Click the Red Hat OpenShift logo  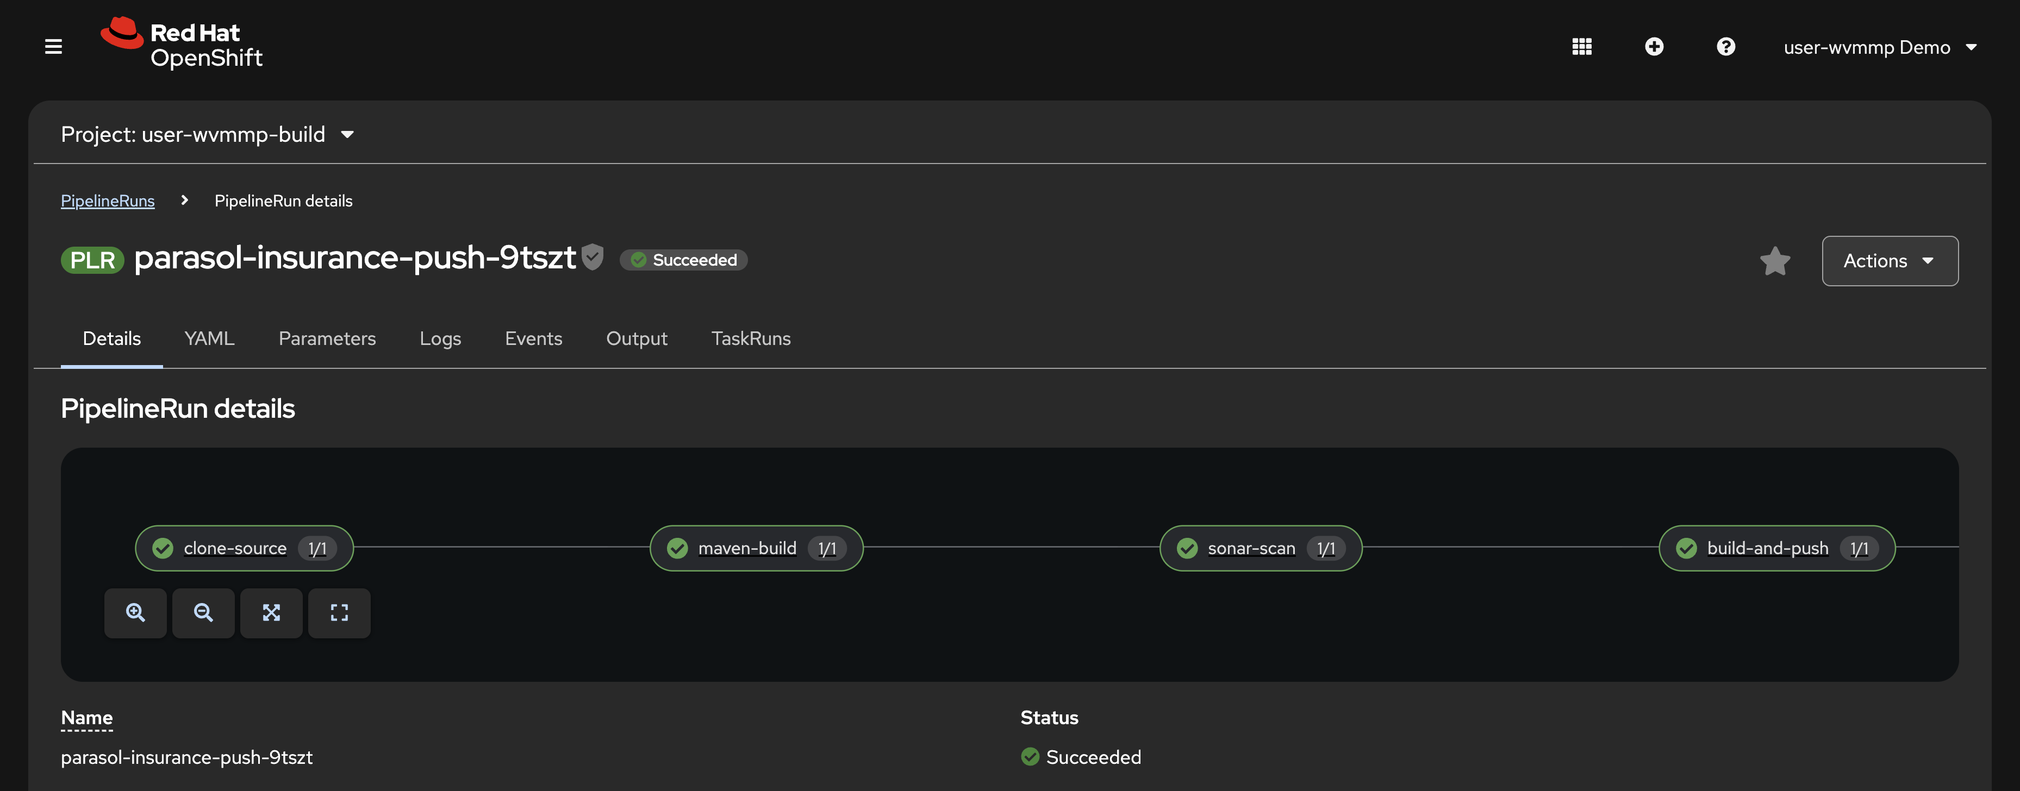182,44
